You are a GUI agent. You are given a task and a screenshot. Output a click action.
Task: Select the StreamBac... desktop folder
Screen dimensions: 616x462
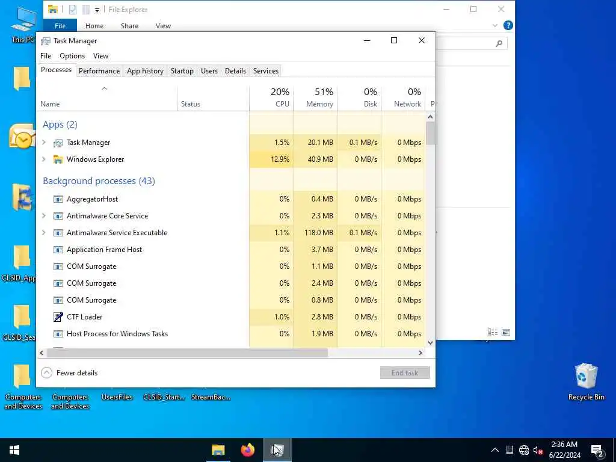pyautogui.click(x=211, y=397)
